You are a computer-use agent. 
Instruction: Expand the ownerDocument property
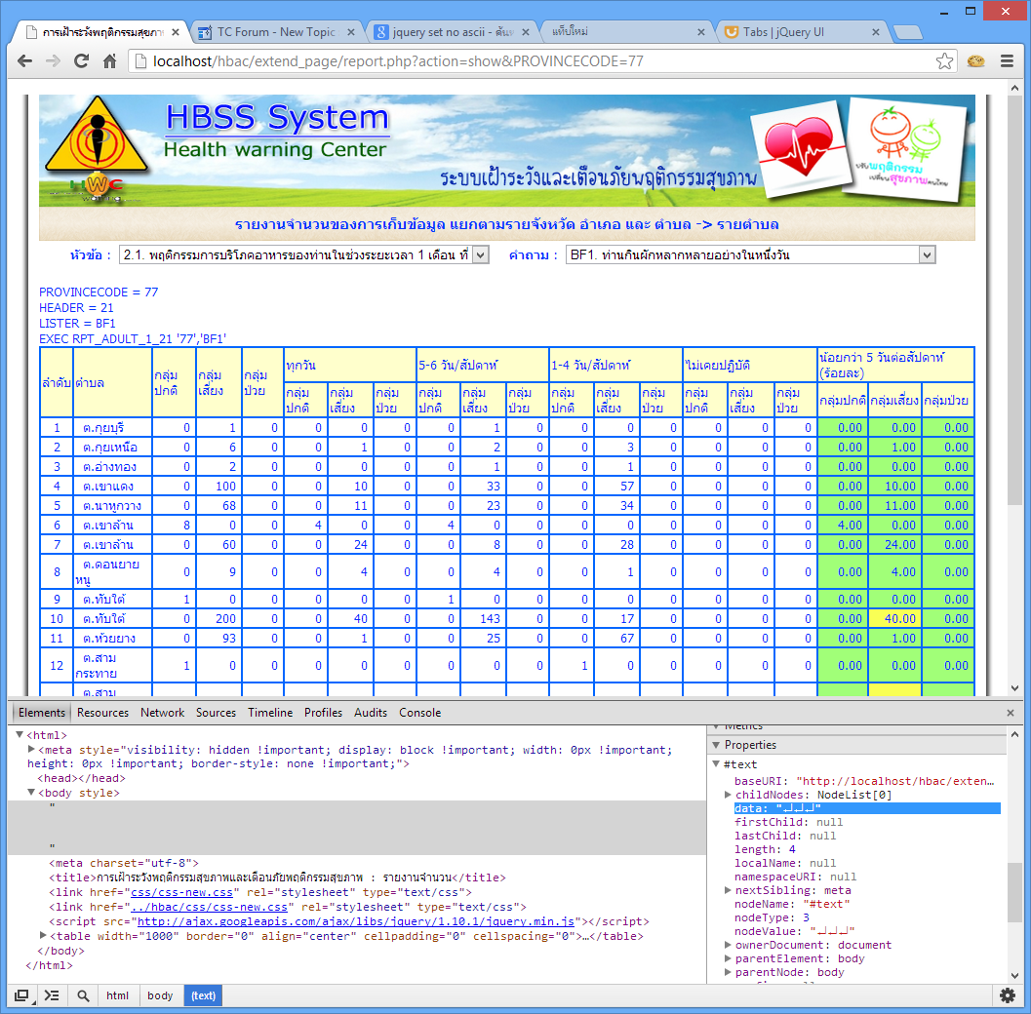pos(728,945)
